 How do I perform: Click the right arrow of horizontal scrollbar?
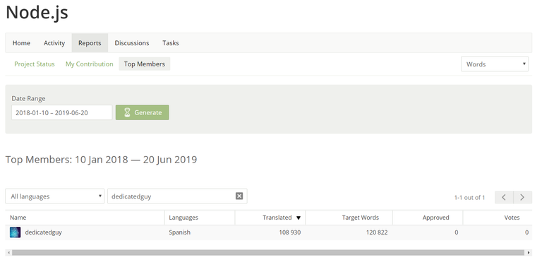pos(529,253)
